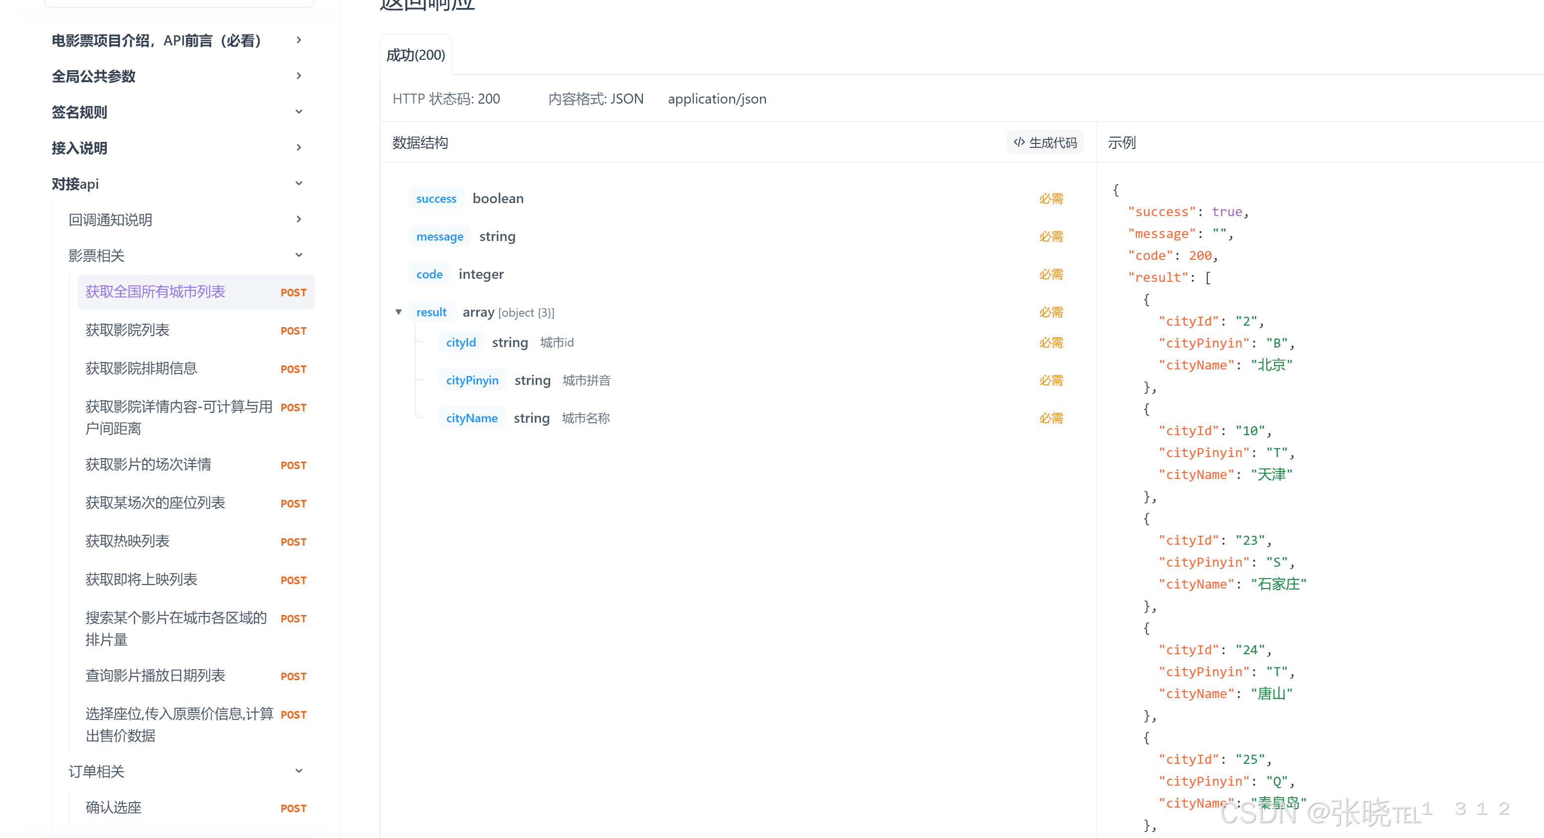This screenshot has width=1544, height=838.
Task: Click the cityPinyin field tag
Action: click(x=472, y=380)
